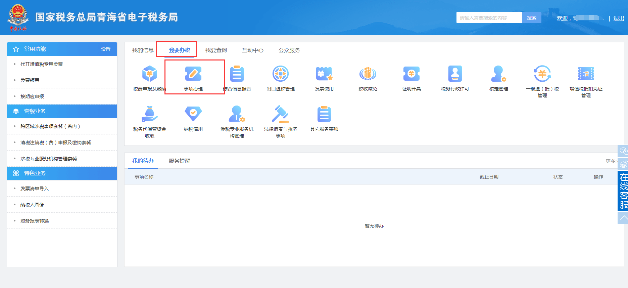
Task: Click the star icon beside 常用功能
Action: tap(16, 49)
